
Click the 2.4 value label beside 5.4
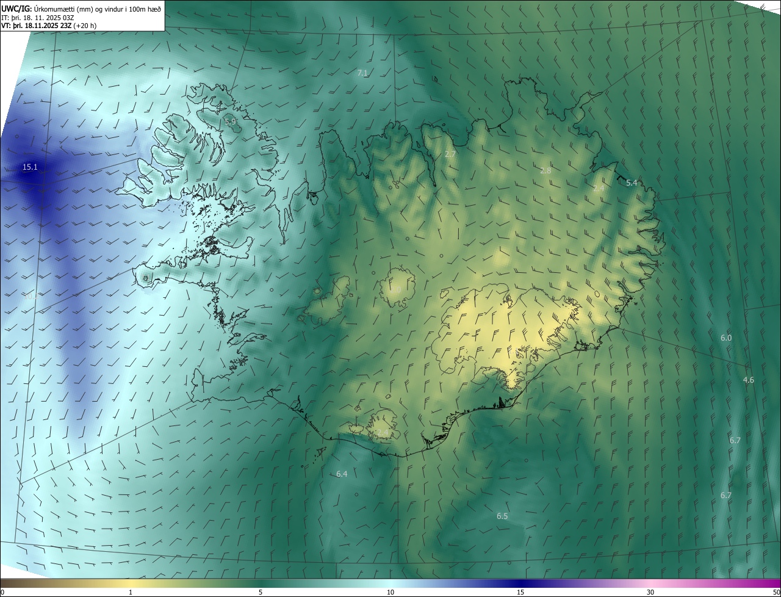599,189
